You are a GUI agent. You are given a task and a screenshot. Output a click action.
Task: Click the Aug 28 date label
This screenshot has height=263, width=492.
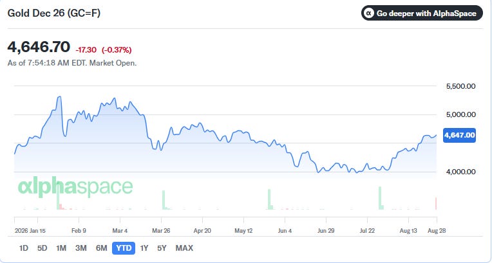coord(437,231)
